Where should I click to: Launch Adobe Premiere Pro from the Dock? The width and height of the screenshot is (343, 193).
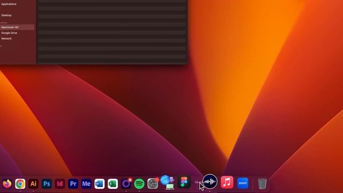point(73,183)
